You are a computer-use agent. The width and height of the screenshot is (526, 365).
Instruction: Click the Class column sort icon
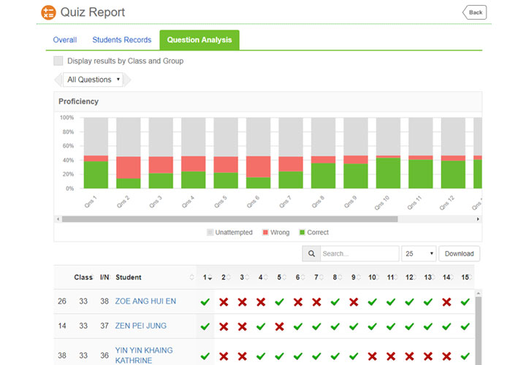click(95, 277)
